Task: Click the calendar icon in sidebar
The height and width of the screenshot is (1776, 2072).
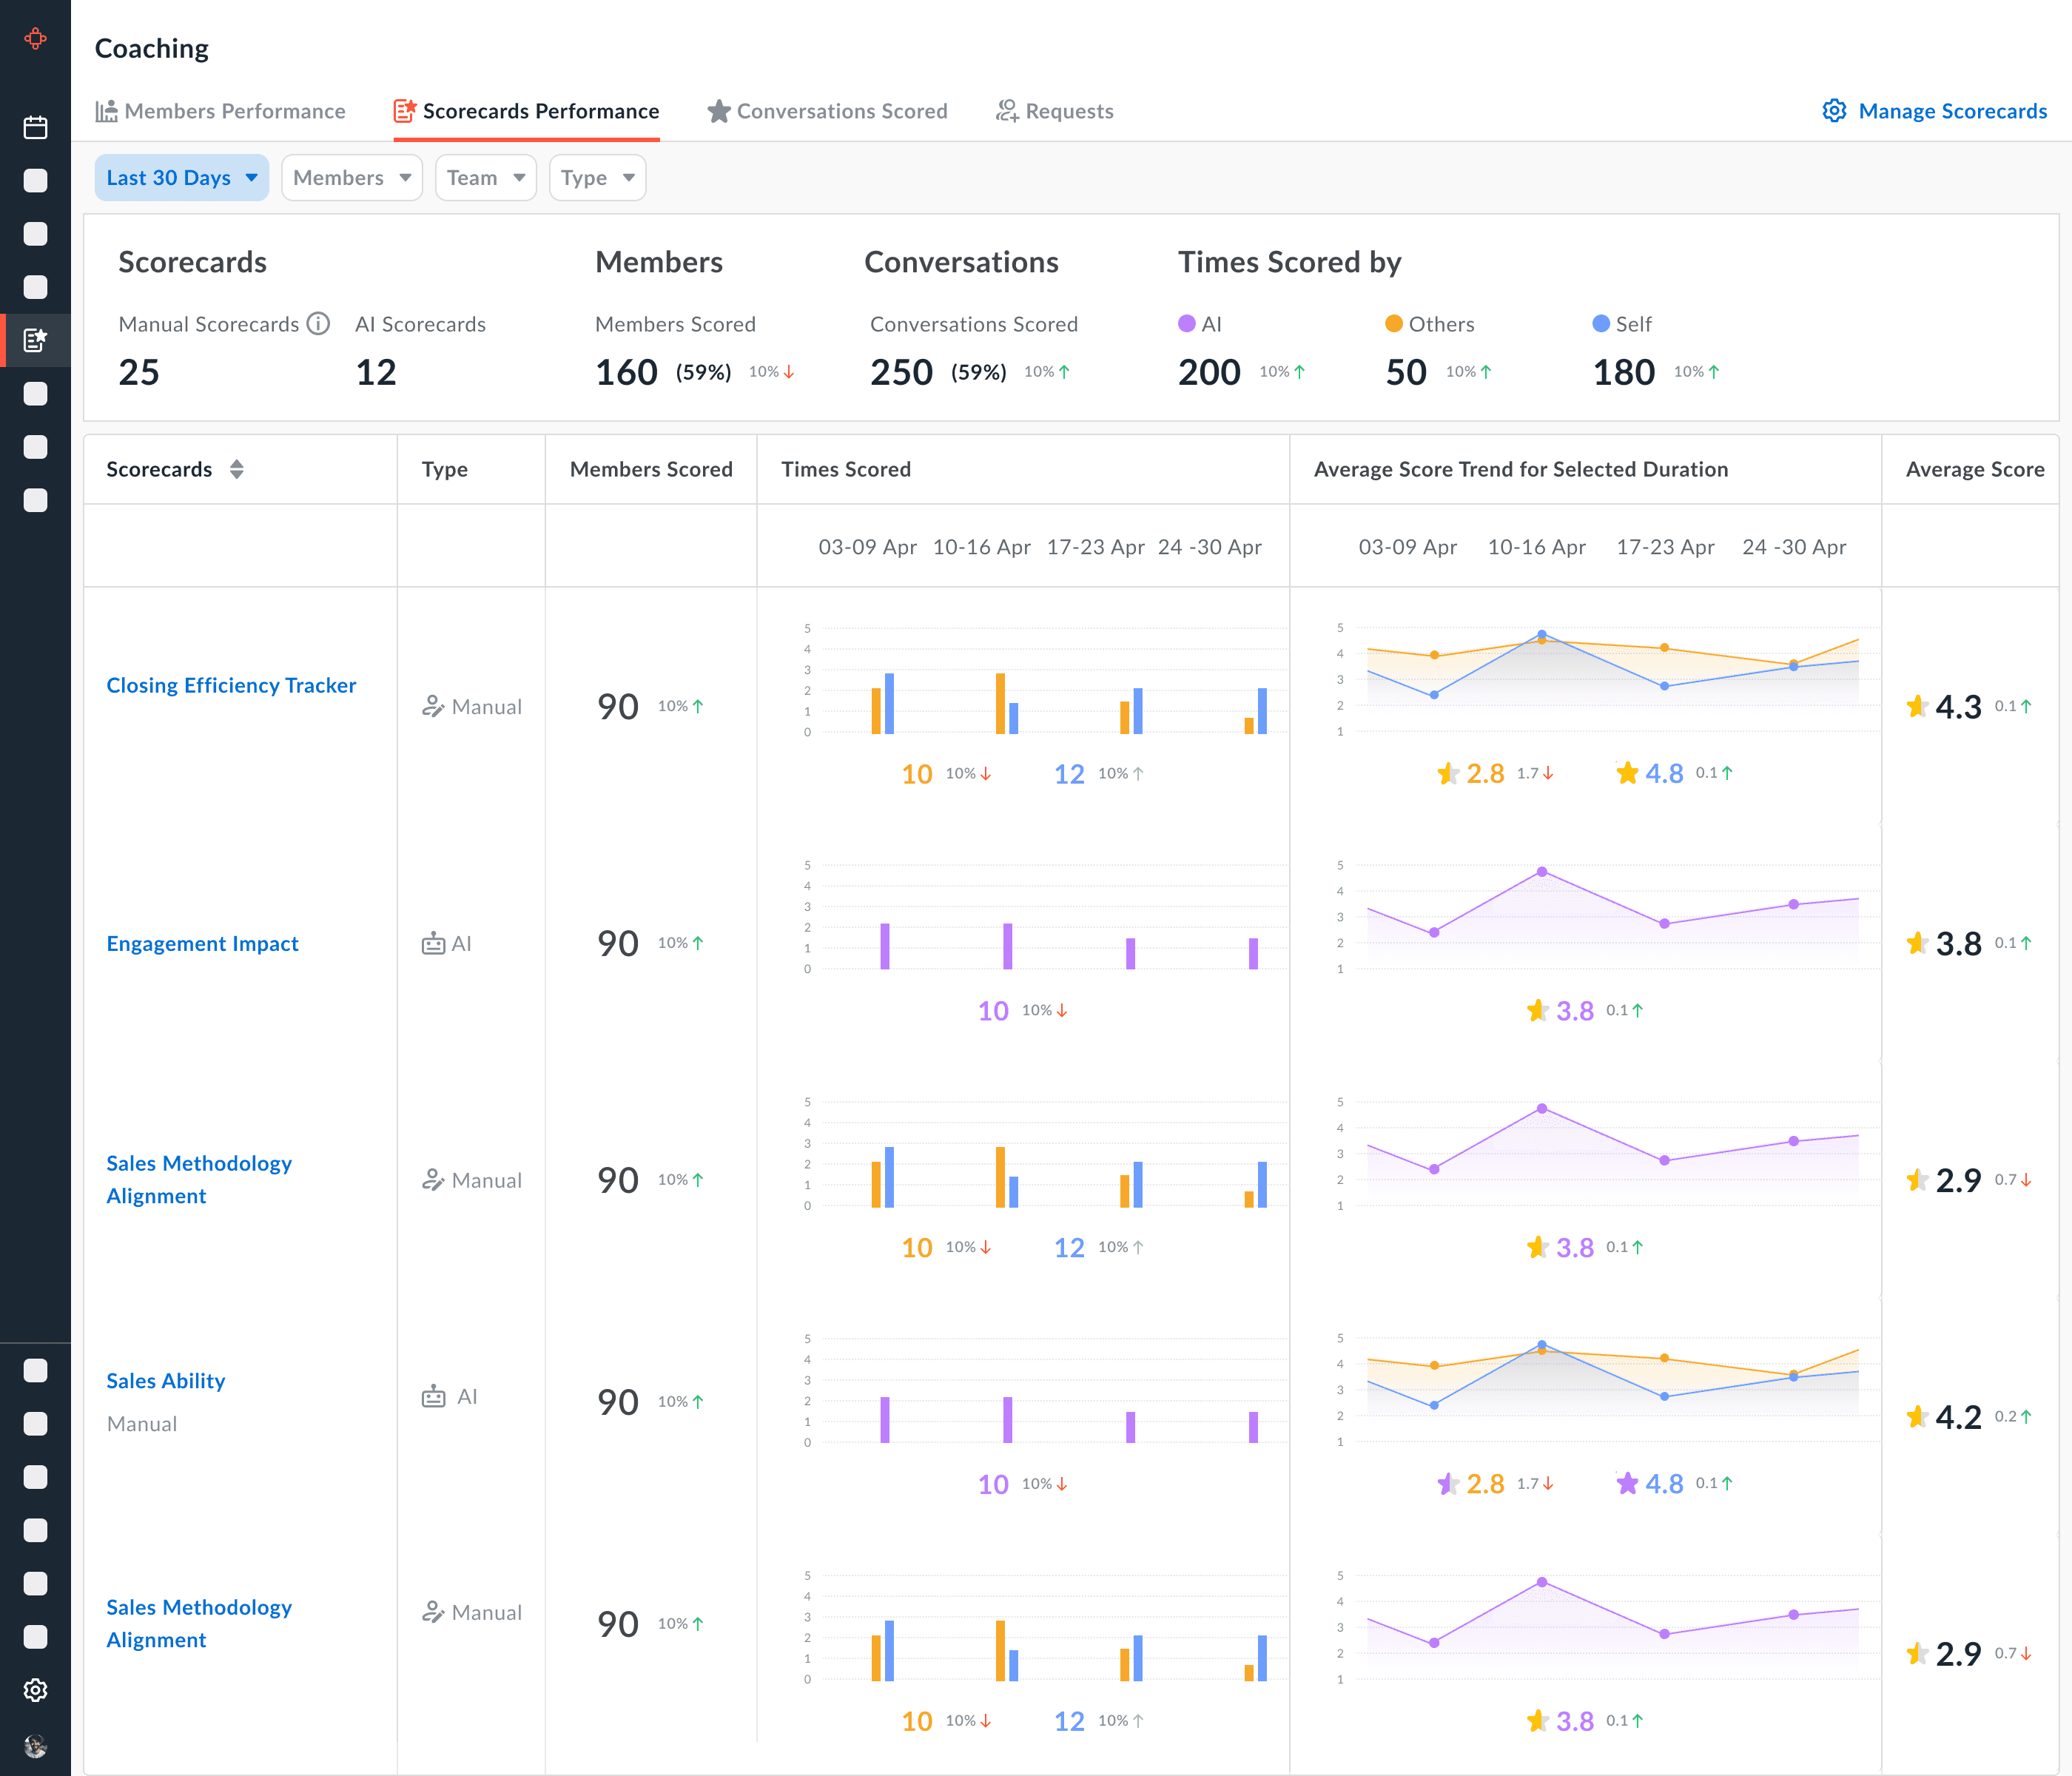Action: [35, 127]
